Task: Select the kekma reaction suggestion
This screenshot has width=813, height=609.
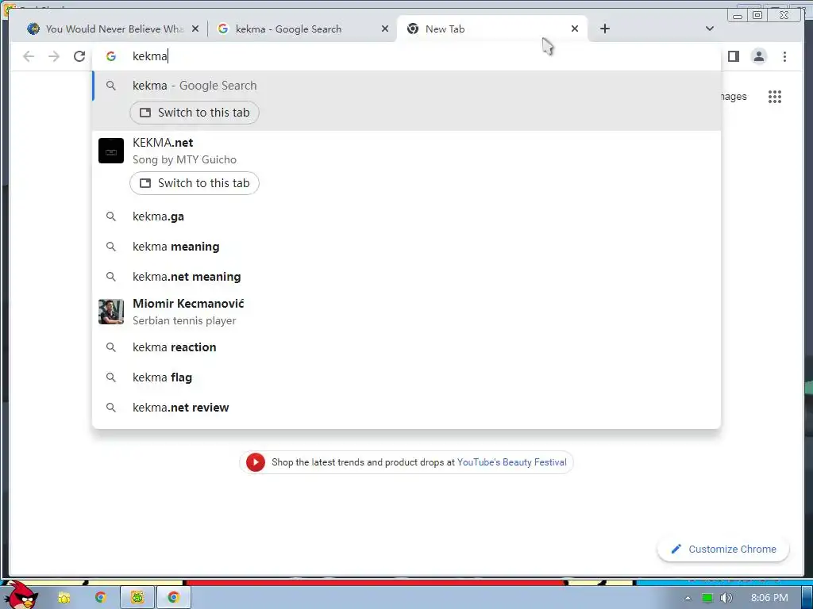Action: (x=406, y=347)
